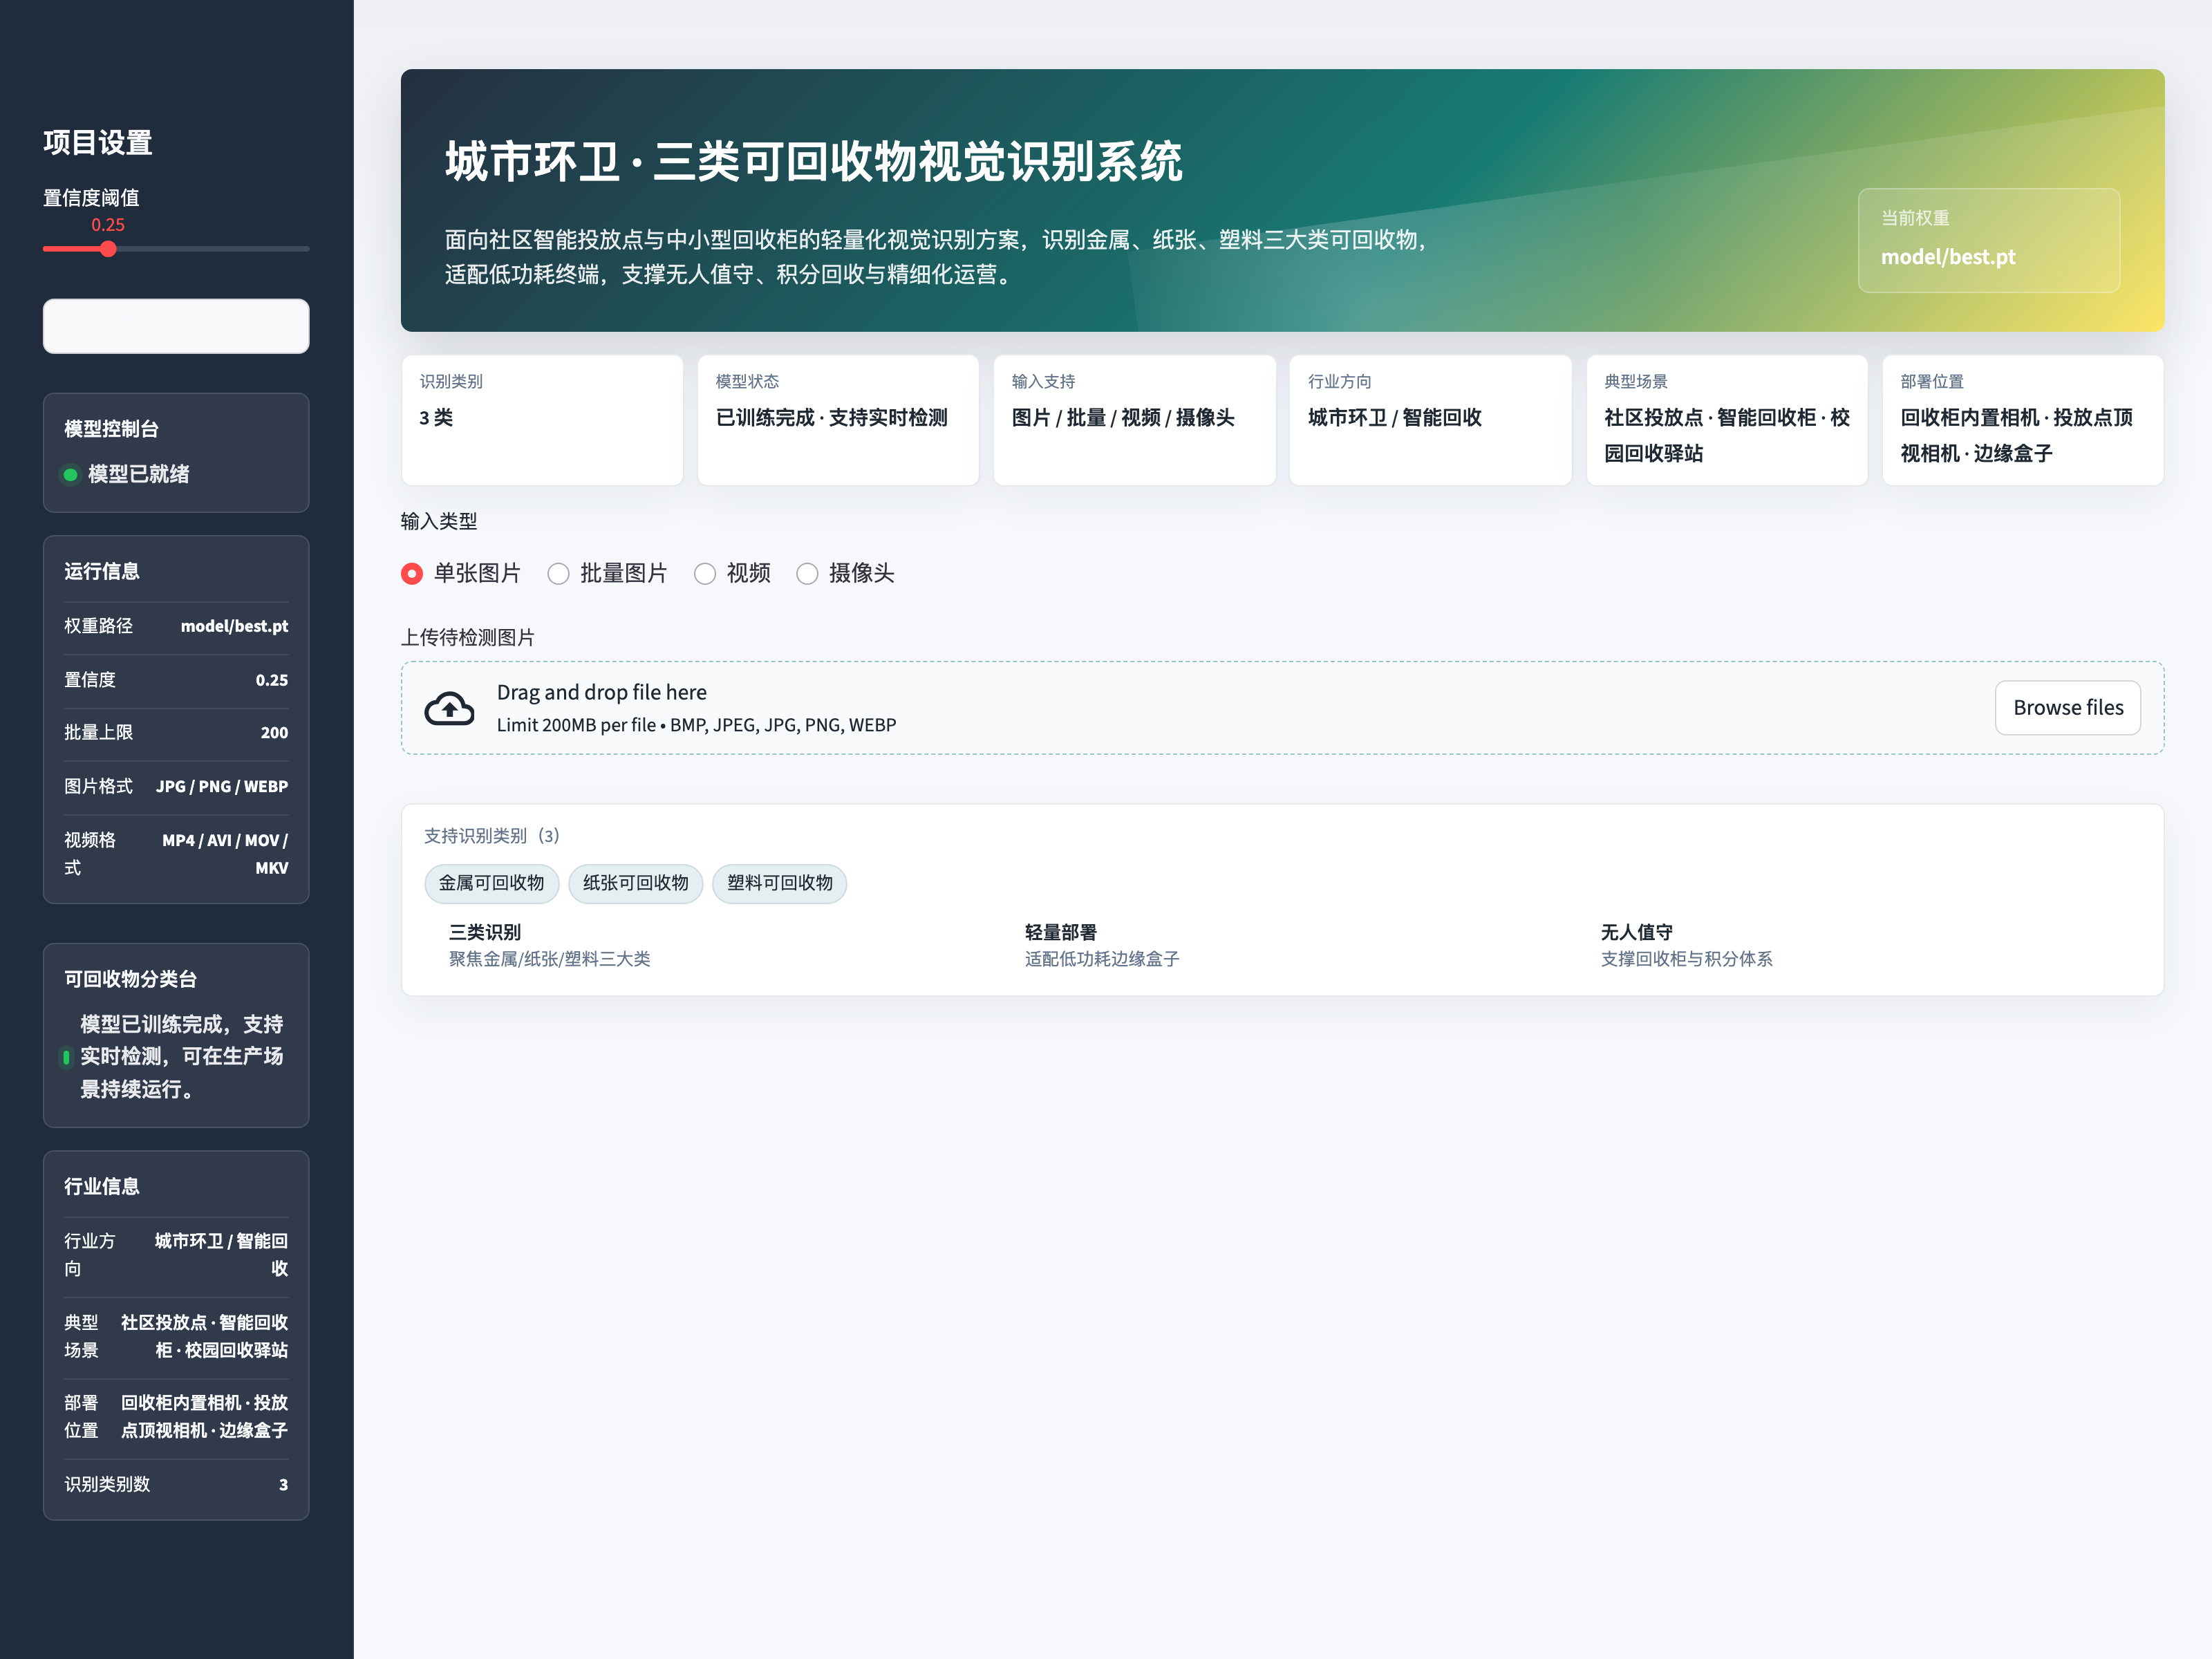Click the 塑料可回收物 tag
Viewport: 2212px width, 1659px height.
click(x=779, y=884)
